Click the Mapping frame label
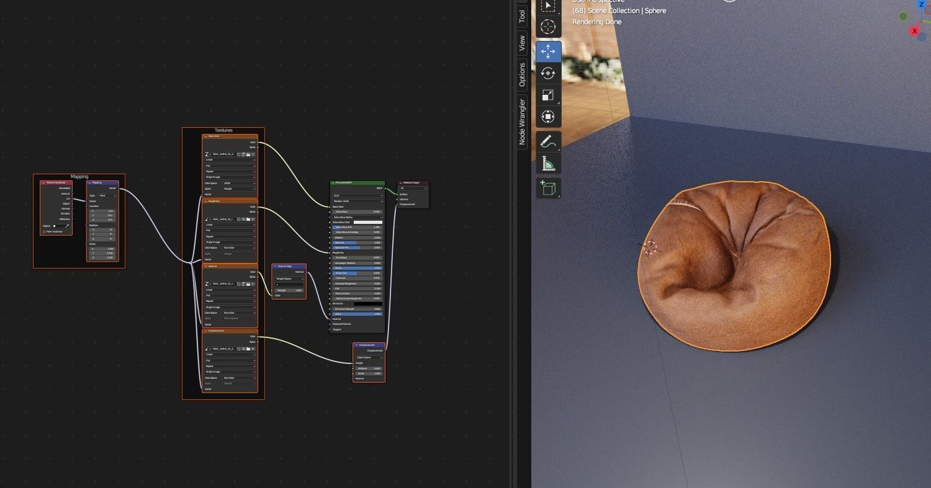The width and height of the screenshot is (931, 488). coord(79,176)
